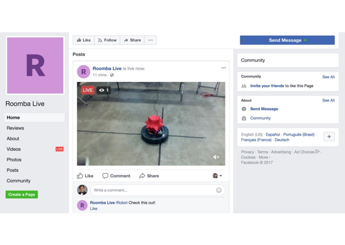The height and width of the screenshot is (245, 345).
Task: Follow the Roomba Live page
Action: click(107, 40)
